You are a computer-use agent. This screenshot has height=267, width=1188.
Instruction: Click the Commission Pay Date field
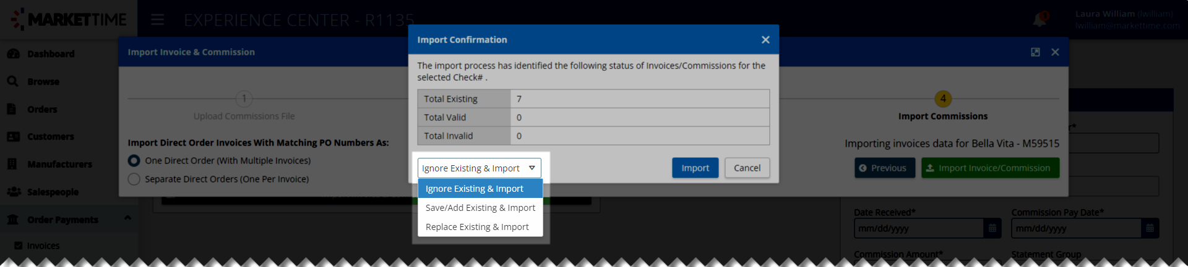(1075, 228)
